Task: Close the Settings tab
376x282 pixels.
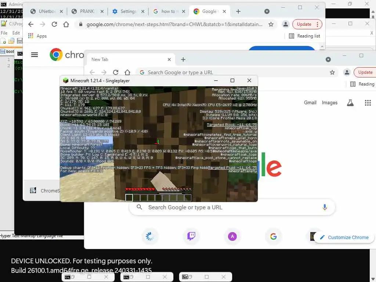Action: (x=143, y=11)
